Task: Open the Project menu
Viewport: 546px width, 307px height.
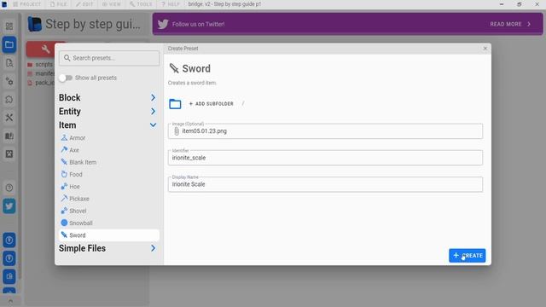Action: pyautogui.click(x=26, y=4)
